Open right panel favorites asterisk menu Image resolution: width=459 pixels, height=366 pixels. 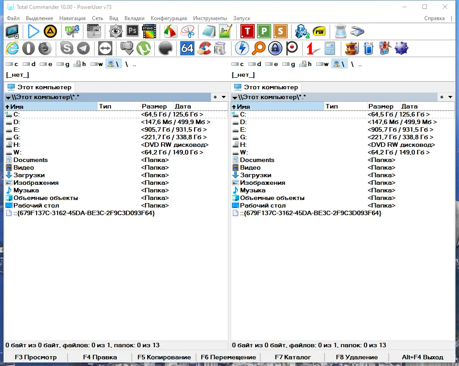click(x=442, y=97)
